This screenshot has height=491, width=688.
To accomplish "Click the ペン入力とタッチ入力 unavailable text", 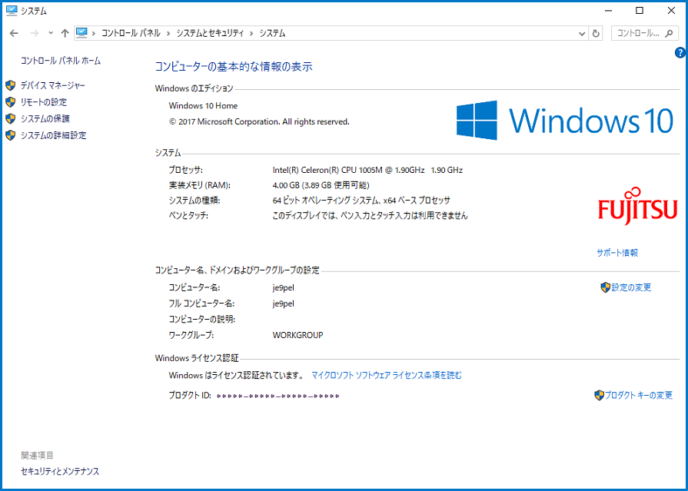I will 370,216.
